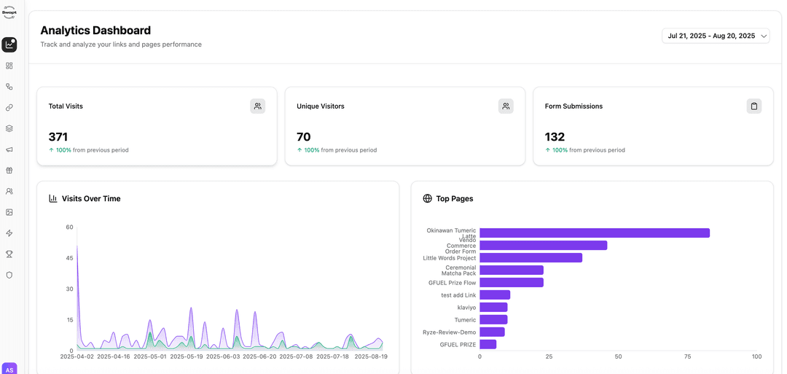The image size is (787, 374).
Task: Open the grid dashboard sidebar icon
Action: pyautogui.click(x=9, y=66)
